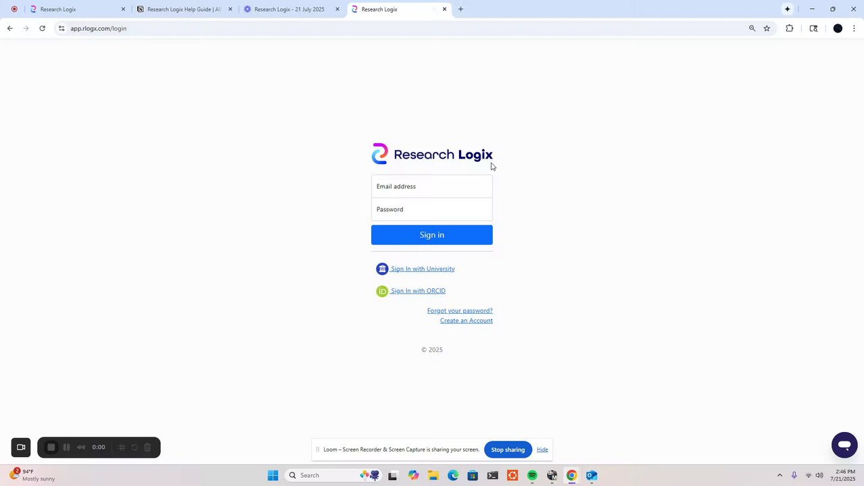Screen dimensions: 864x486
Task: Open Microsoft Store from the taskbar
Action: coord(473,475)
